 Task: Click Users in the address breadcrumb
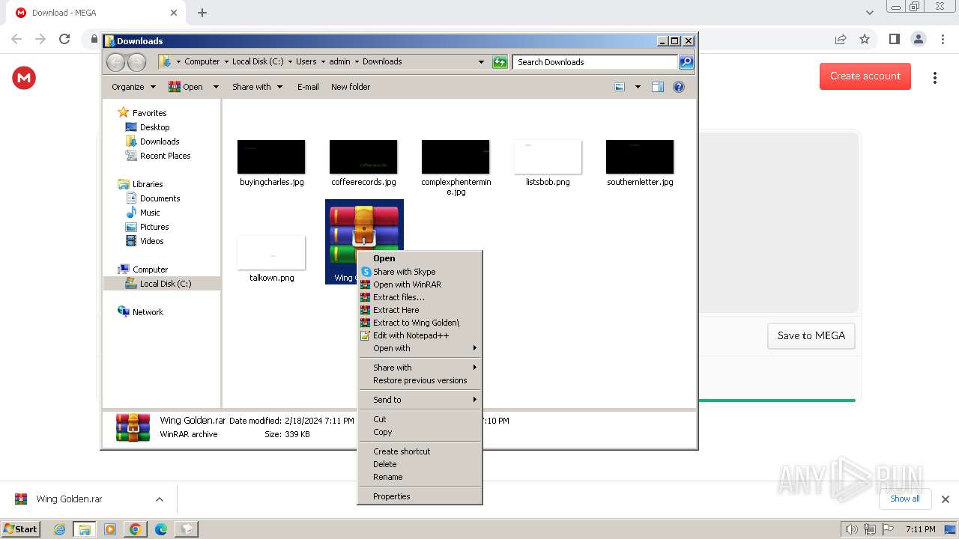pyautogui.click(x=306, y=61)
